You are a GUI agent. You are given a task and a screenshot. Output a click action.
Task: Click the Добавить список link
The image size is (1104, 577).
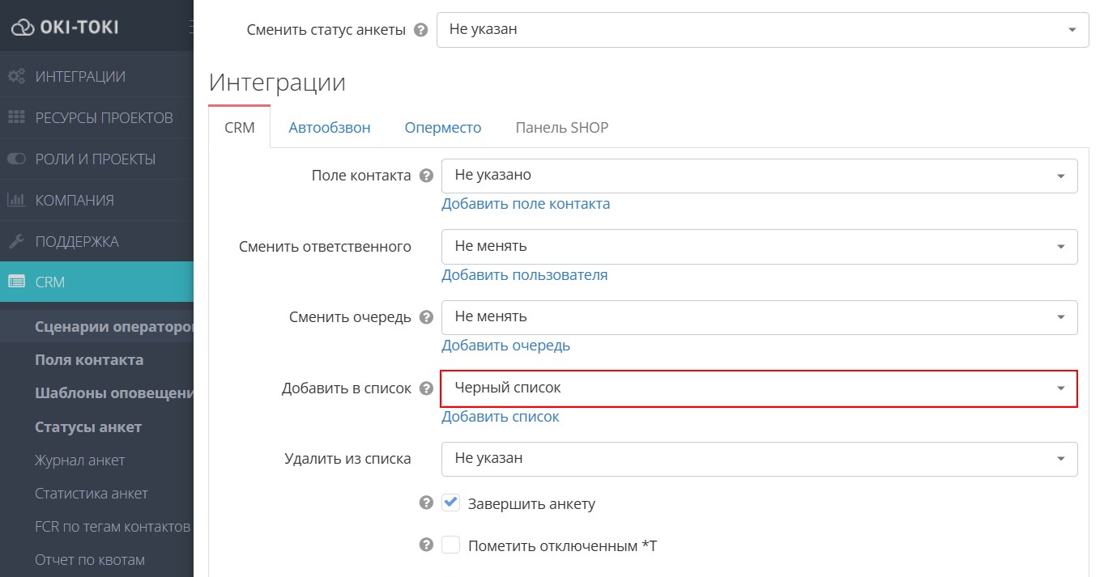coord(501,416)
